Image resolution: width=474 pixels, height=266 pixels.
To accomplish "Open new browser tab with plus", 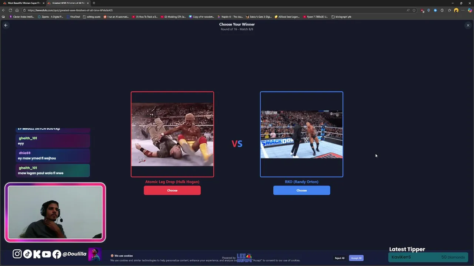I will (x=94, y=3).
